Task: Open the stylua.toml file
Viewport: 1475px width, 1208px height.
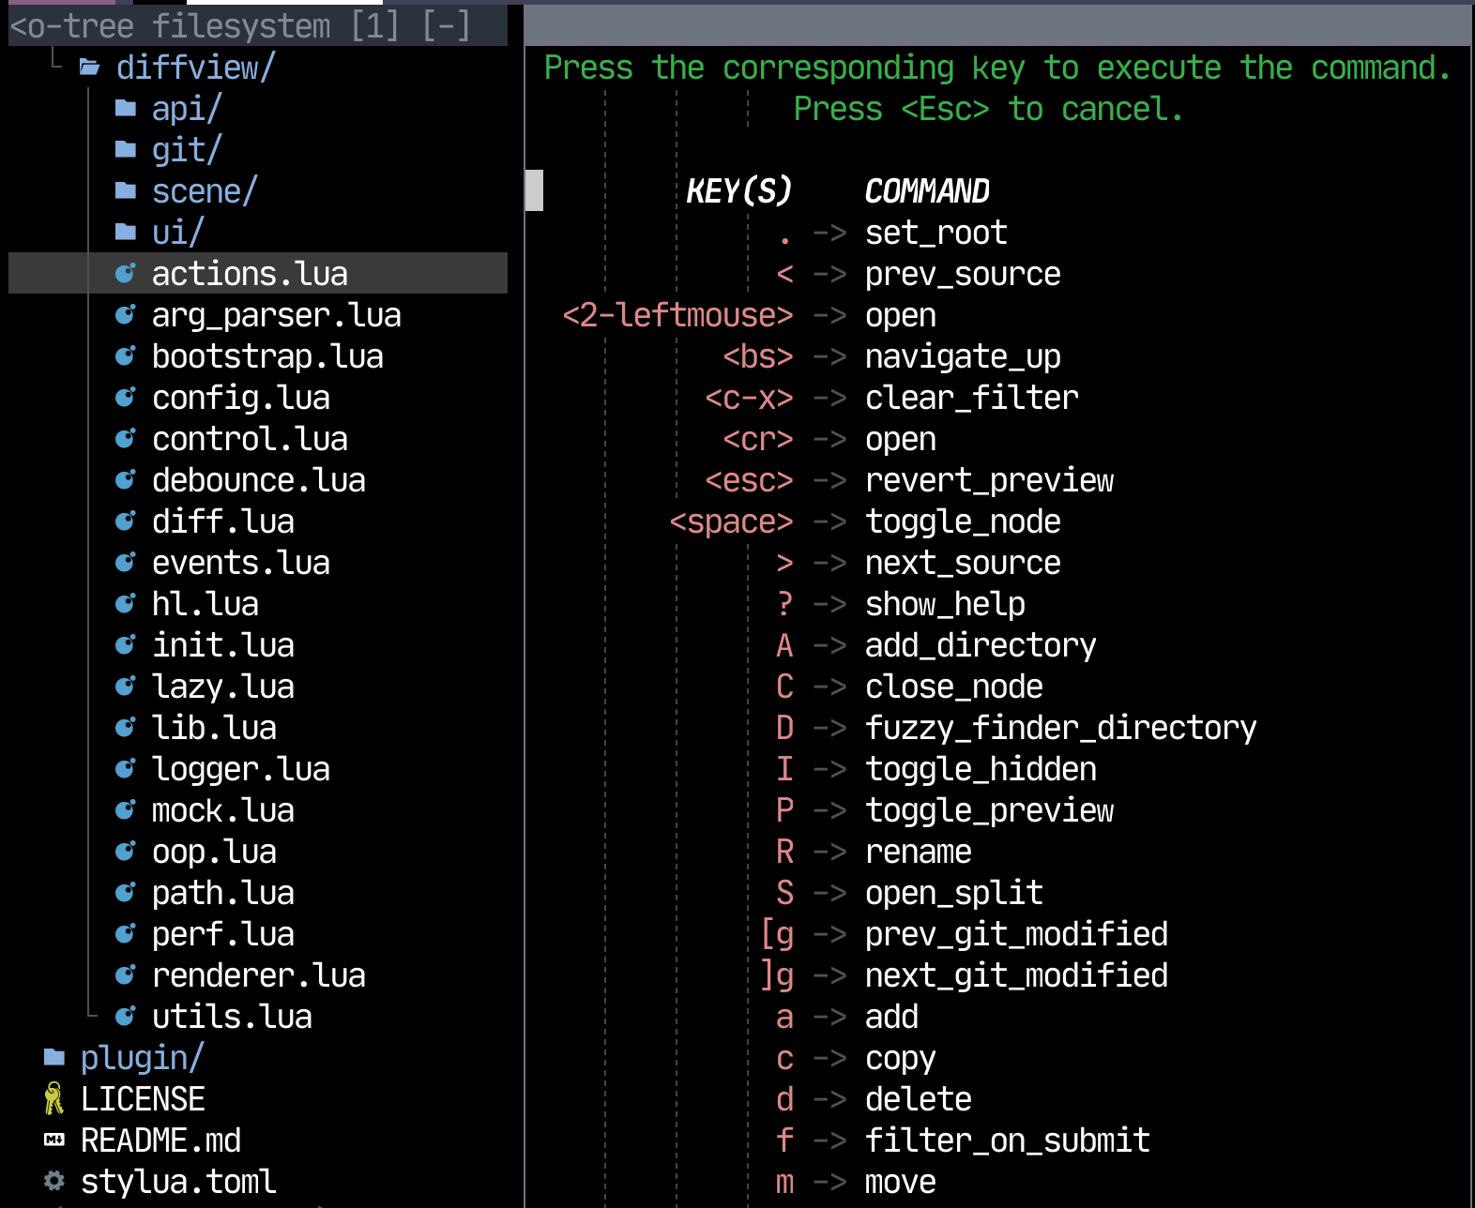Action: [x=178, y=1182]
